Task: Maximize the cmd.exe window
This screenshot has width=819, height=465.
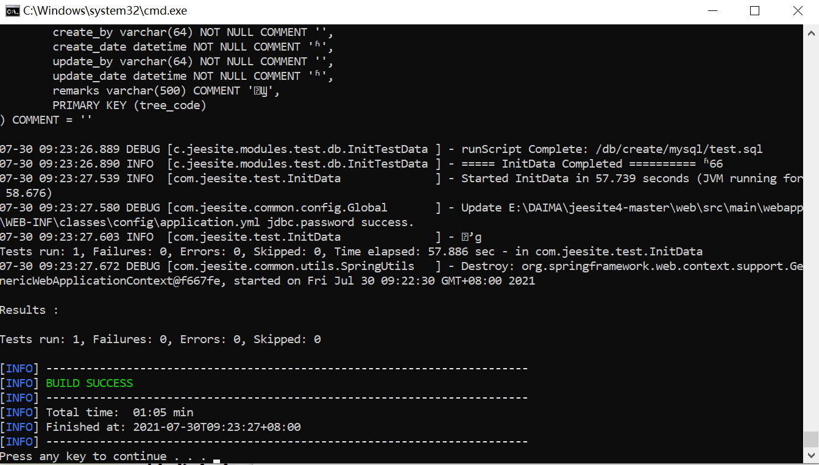Action: [754, 11]
